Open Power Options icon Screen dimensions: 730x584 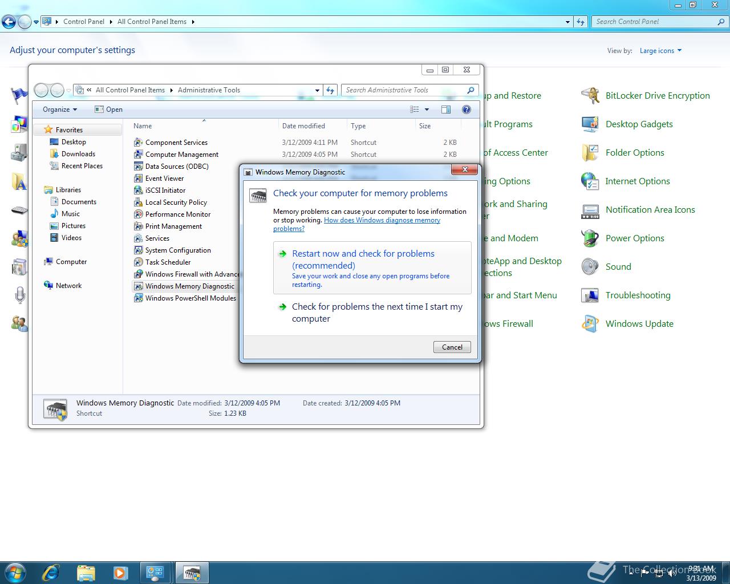[x=590, y=238]
